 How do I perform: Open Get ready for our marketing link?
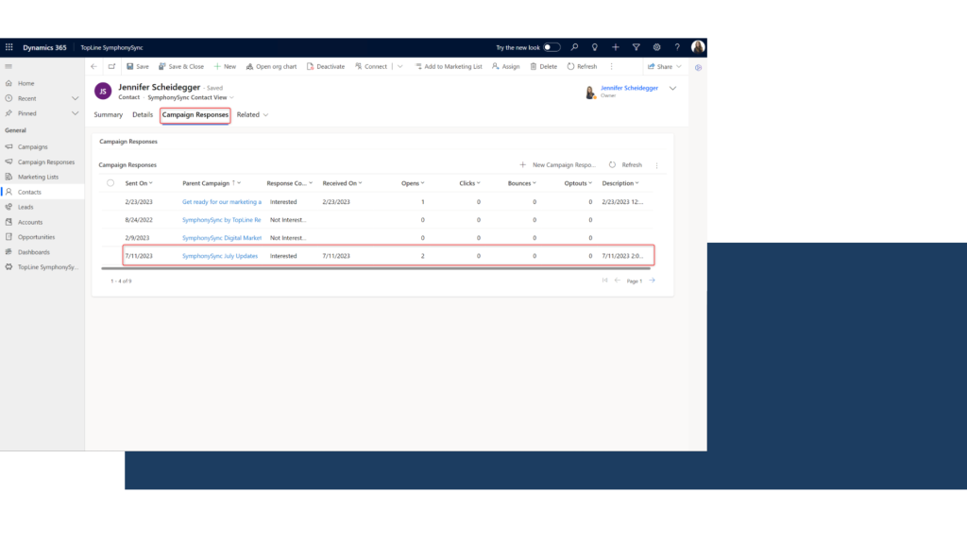pyautogui.click(x=221, y=202)
